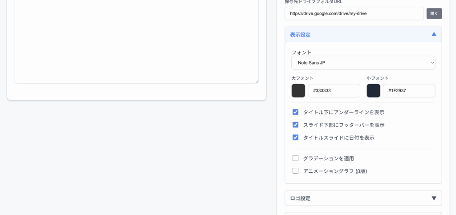Click the down triangle icon beside ロゴ設定
The height and width of the screenshot is (215, 456).
click(x=434, y=198)
